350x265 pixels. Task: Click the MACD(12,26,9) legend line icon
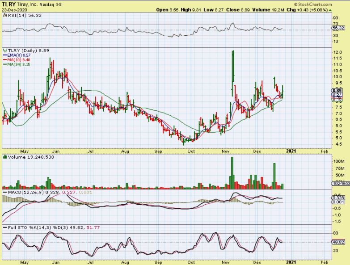[x=4, y=192]
